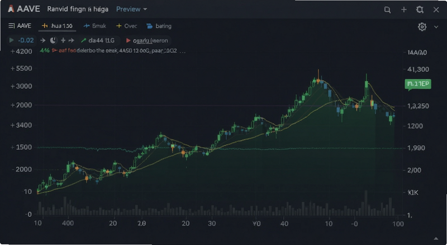Click the tallest volume bar near the right
Screen dimensions: 447x245
(x=366, y=203)
